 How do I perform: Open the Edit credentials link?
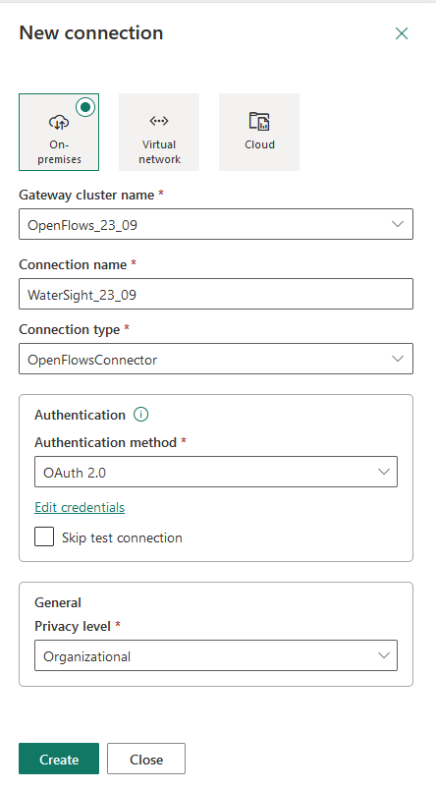click(80, 507)
